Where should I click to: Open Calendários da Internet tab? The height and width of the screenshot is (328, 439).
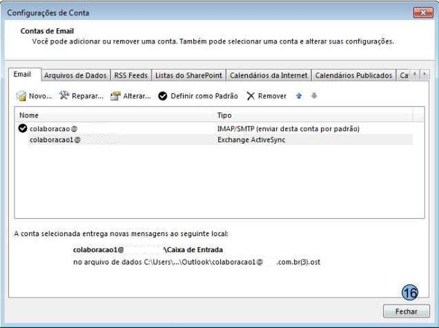pyautogui.click(x=269, y=75)
